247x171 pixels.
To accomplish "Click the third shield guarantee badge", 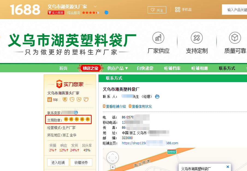I will coord(79,100).
